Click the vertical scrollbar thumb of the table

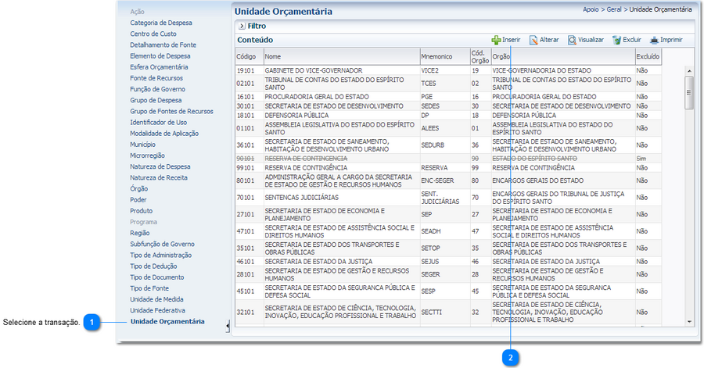coord(689,92)
